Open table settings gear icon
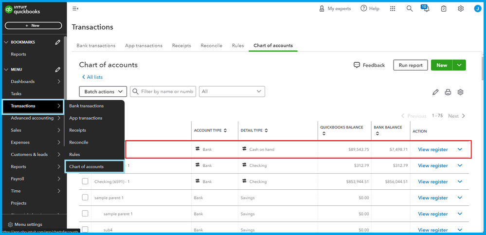This screenshot has height=235, width=486. 460,92
